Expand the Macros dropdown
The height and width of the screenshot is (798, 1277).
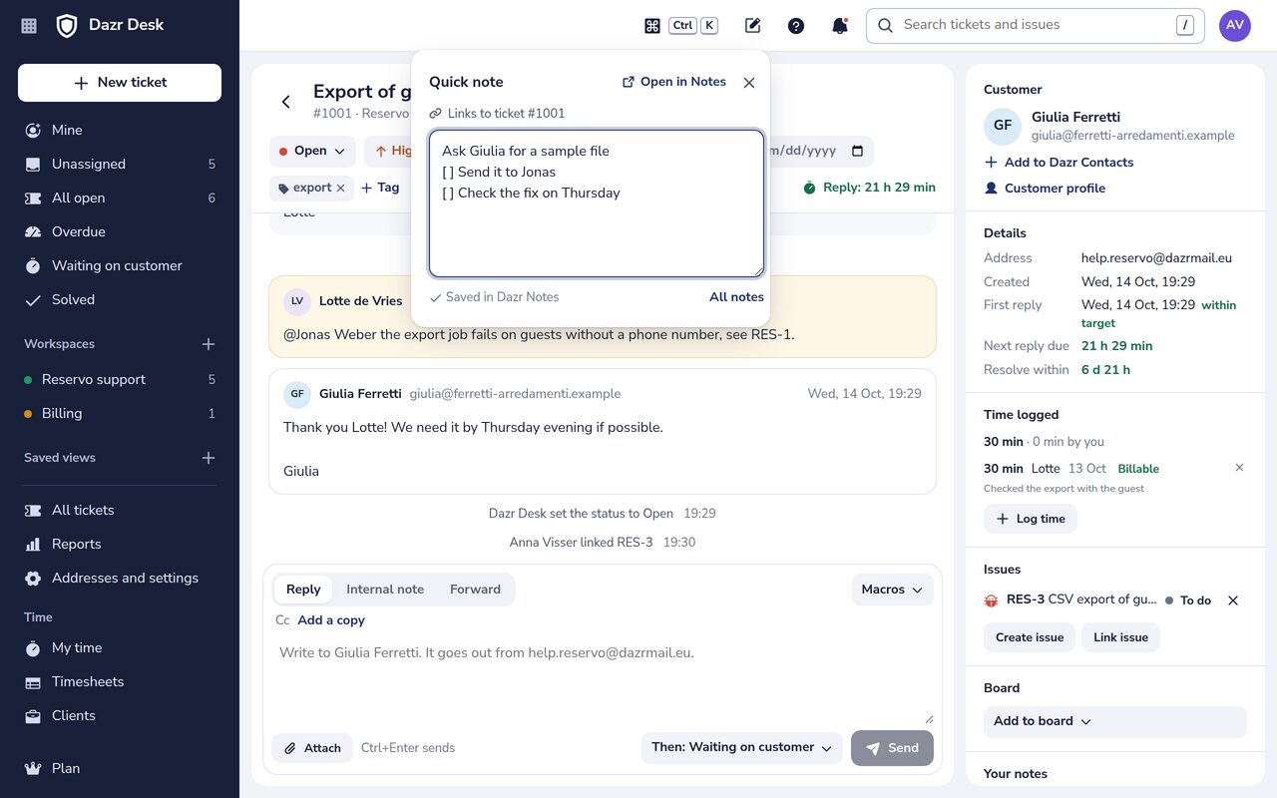click(x=893, y=590)
